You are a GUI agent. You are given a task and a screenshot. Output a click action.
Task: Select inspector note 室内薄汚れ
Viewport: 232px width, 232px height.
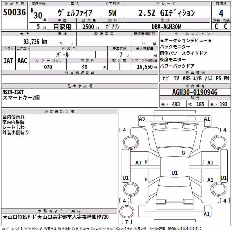[13, 117]
